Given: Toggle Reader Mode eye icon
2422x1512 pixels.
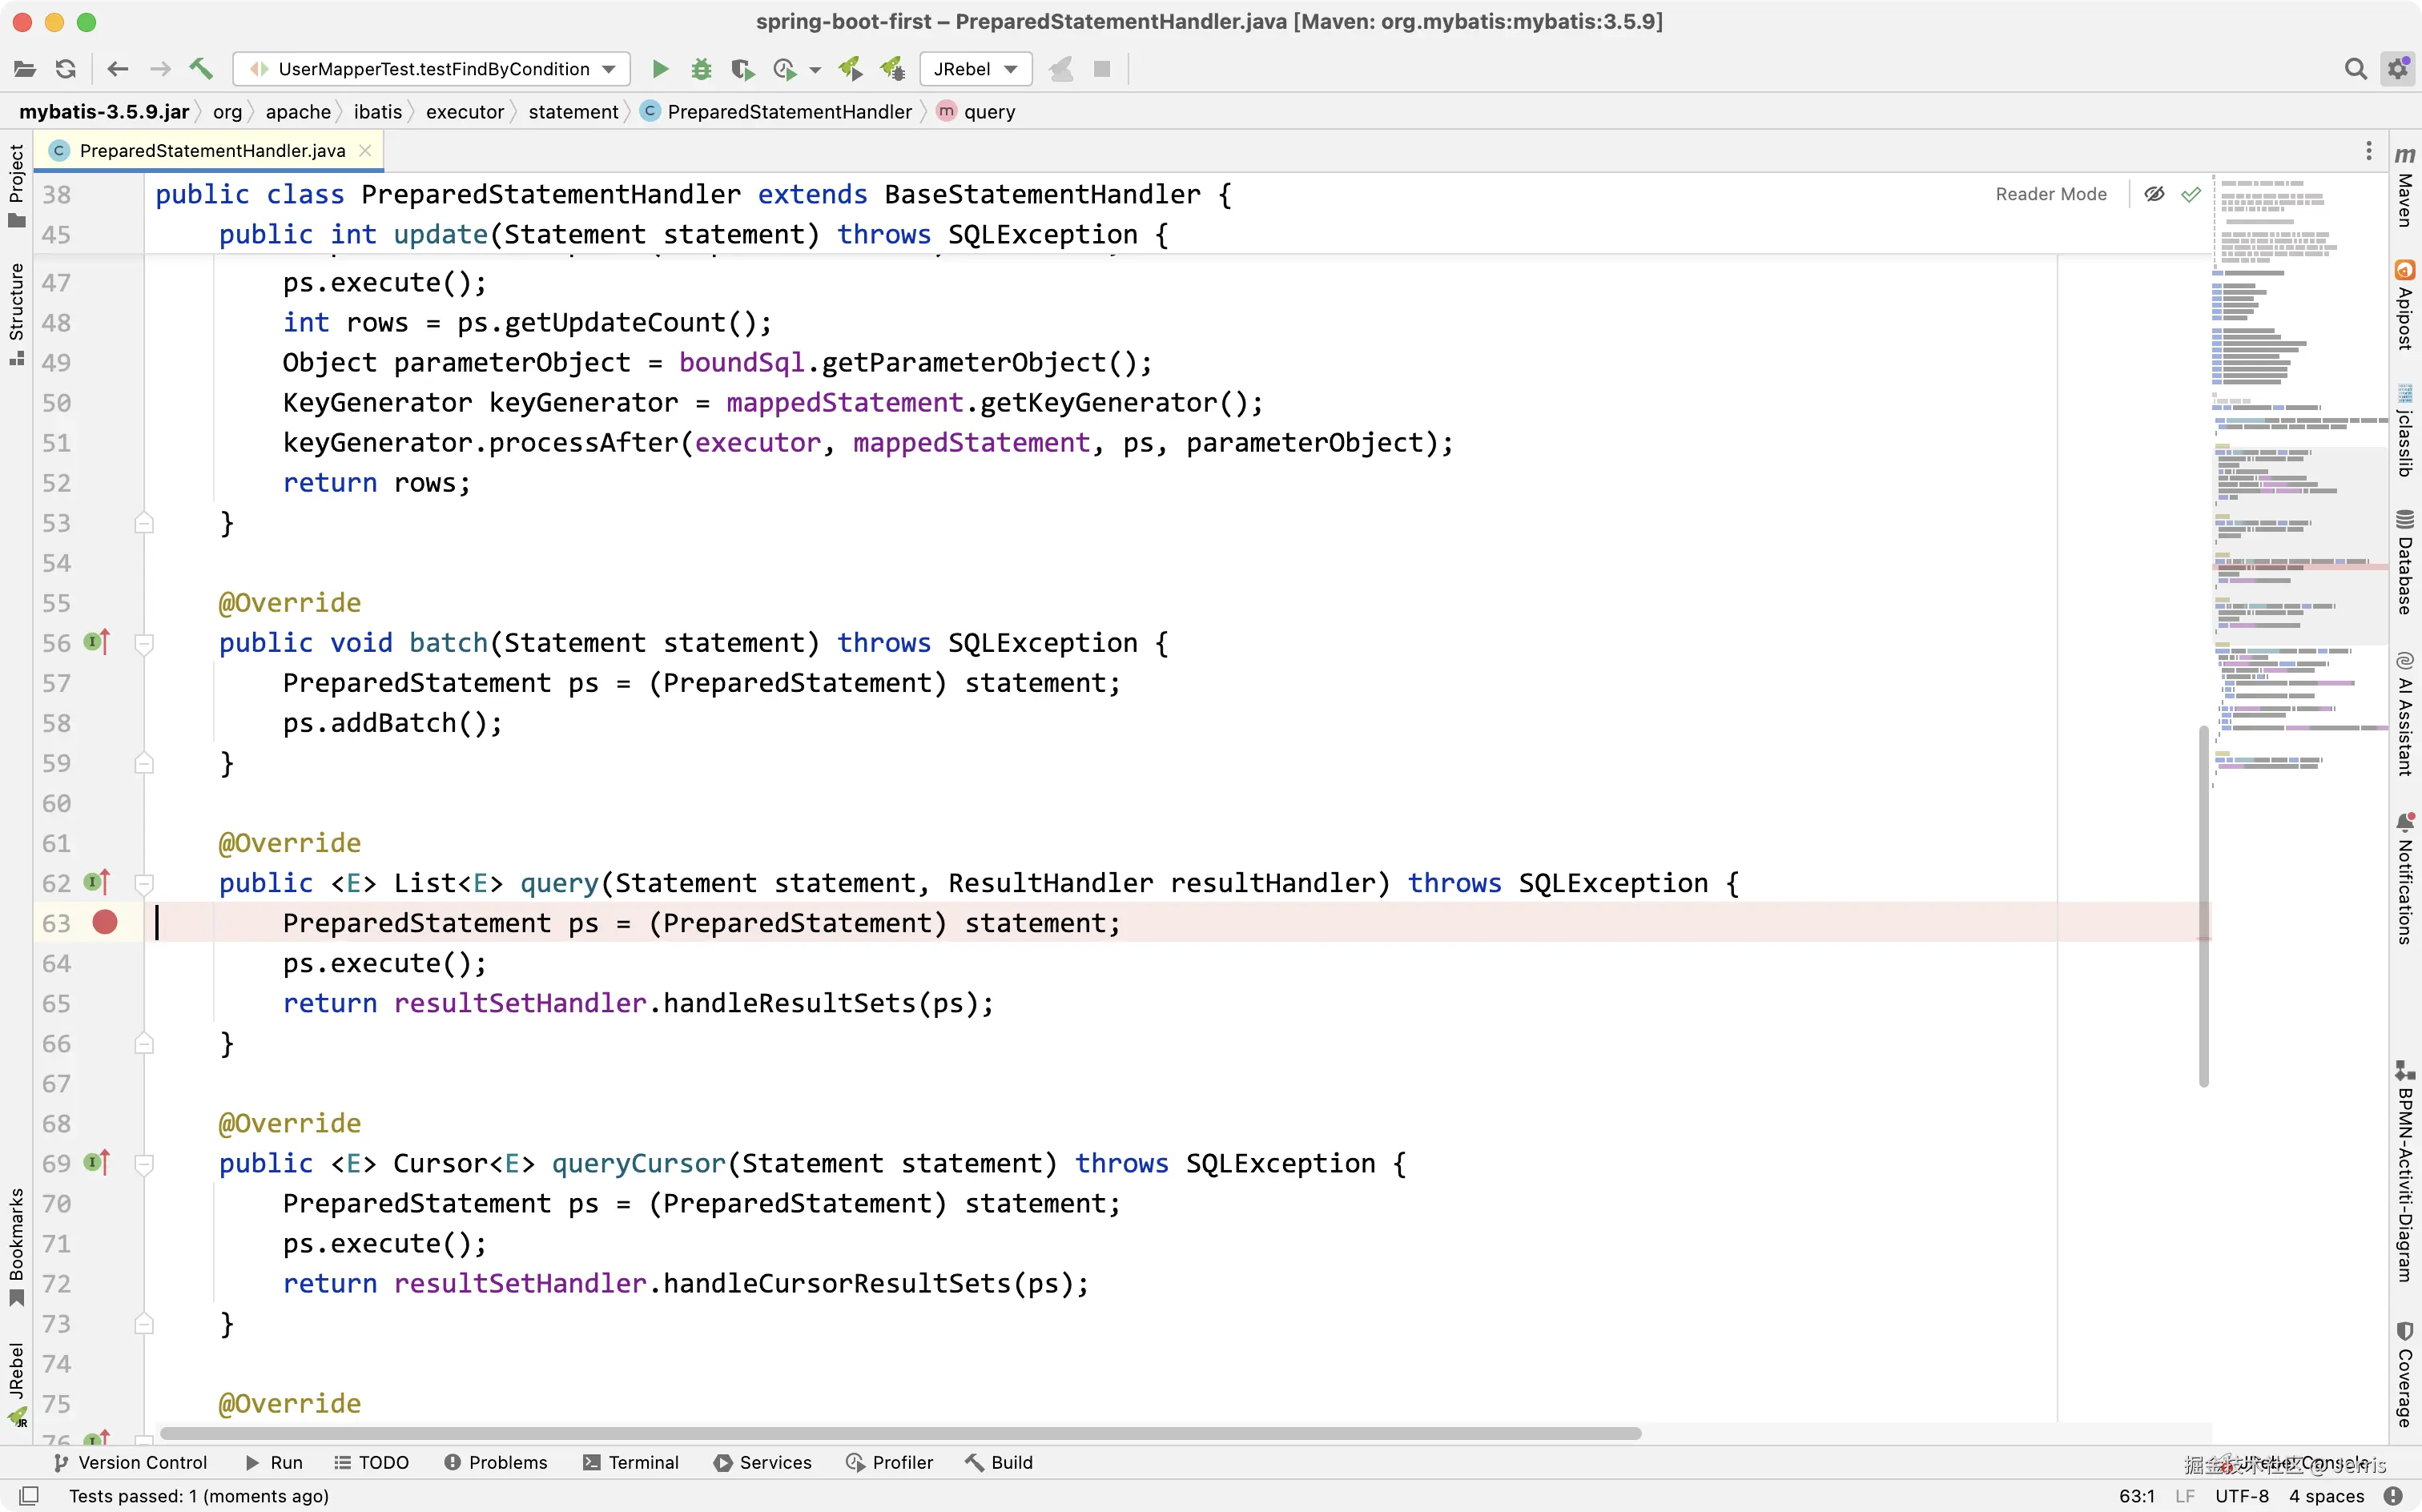Looking at the screenshot, I should click(2154, 194).
